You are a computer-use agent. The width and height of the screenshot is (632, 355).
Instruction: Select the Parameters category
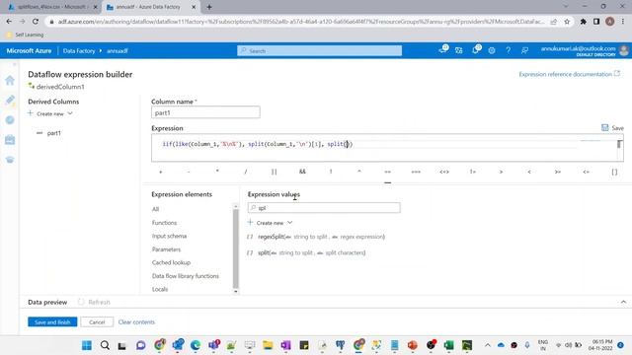coord(166,249)
